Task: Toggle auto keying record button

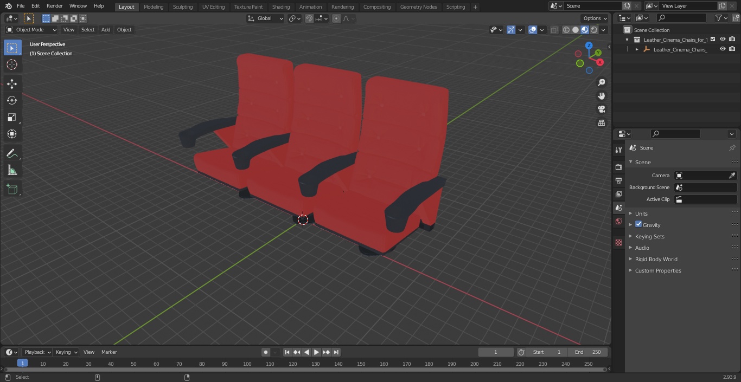Action: click(265, 352)
